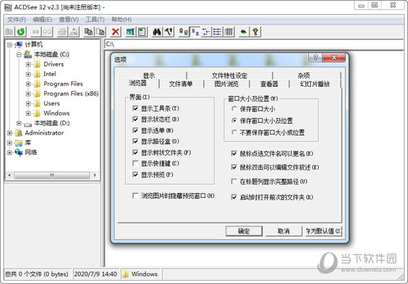408x284 pixels.
Task: Toggle 浏览图片时隐藏预览窗口 checkbox
Action: 135,196
